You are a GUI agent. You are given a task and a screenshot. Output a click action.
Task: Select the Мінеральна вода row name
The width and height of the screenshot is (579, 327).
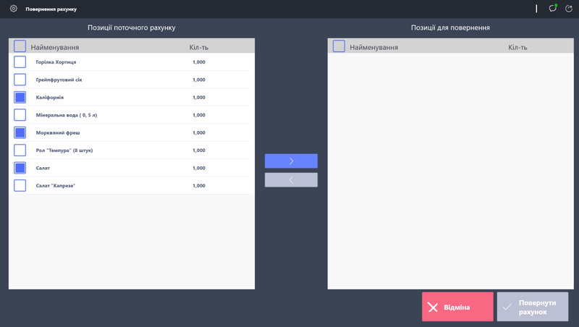(66, 115)
